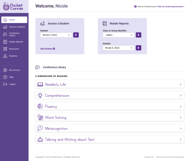Open Reader Reports from sidebar menu
This screenshot has width=191, height=161.
tap(14, 42)
